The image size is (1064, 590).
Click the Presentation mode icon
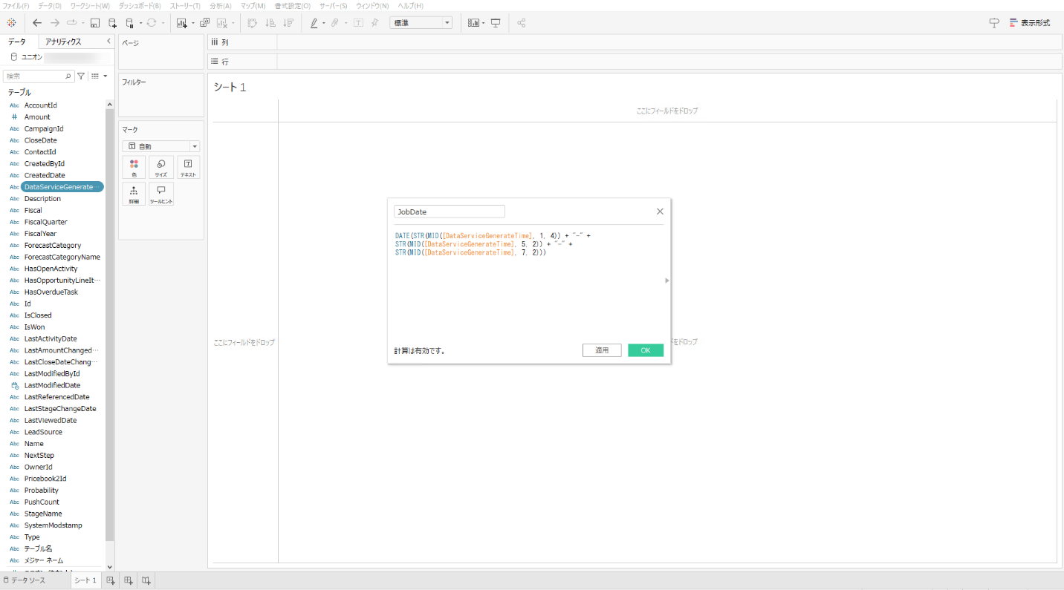pyautogui.click(x=496, y=23)
